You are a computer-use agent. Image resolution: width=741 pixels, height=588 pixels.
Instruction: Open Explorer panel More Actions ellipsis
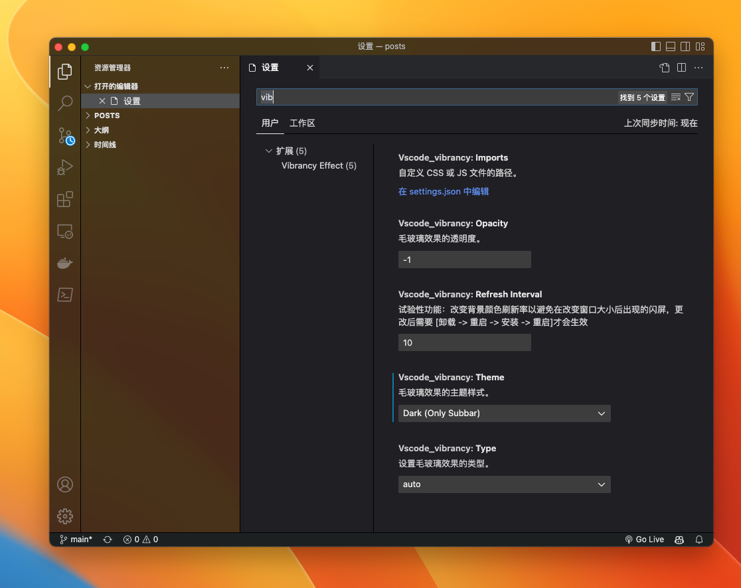pos(224,68)
